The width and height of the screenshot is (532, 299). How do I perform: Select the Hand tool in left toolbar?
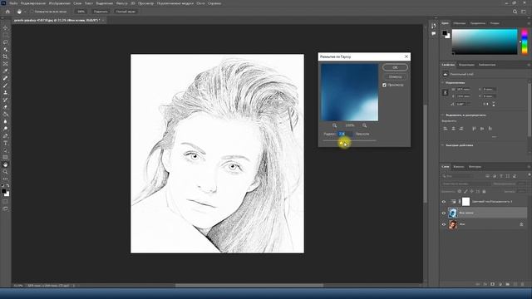tap(5, 164)
